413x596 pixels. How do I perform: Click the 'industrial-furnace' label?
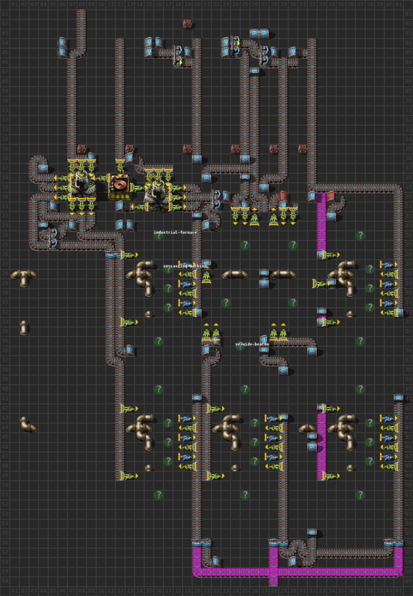175,232
